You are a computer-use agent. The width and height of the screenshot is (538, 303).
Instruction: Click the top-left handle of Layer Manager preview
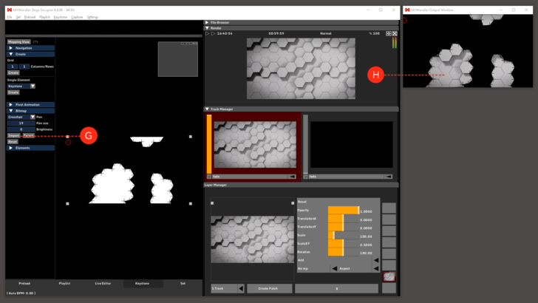coord(212,203)
